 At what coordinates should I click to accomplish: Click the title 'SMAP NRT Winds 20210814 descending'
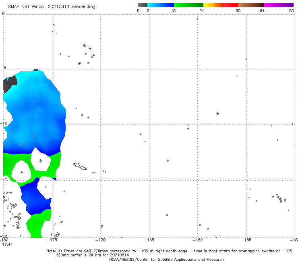pos(52,6)
